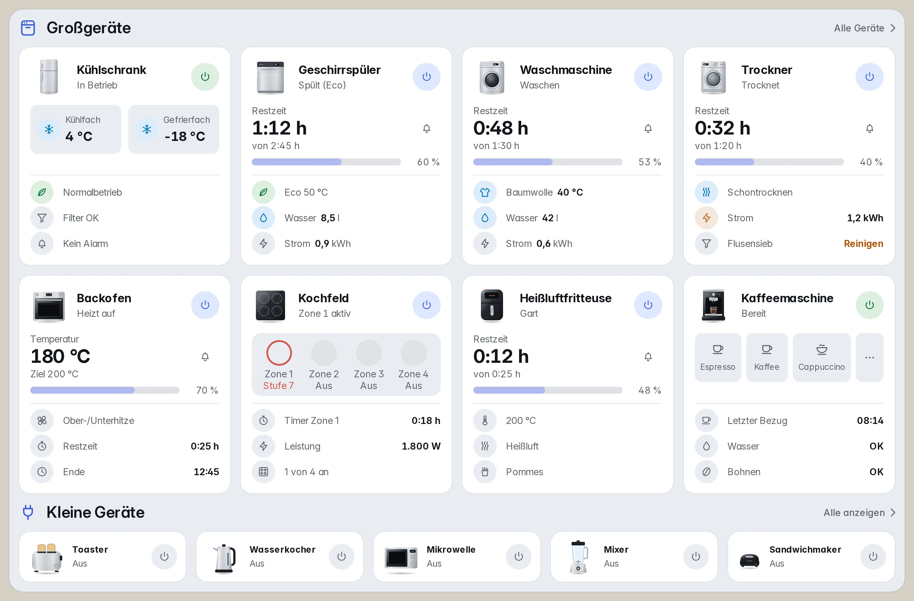This screenshot has height=601, width=914.
Task: Click the Ober-/Unterhitze fan icon
Action: pos(42,421)
